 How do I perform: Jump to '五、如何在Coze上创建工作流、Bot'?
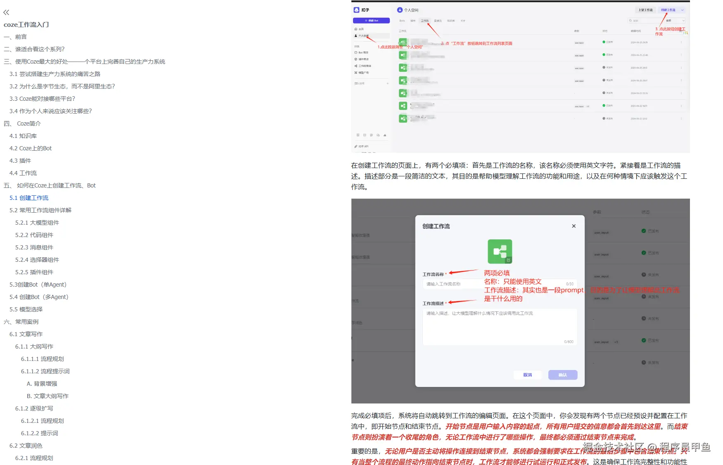[x=50, y=185]
